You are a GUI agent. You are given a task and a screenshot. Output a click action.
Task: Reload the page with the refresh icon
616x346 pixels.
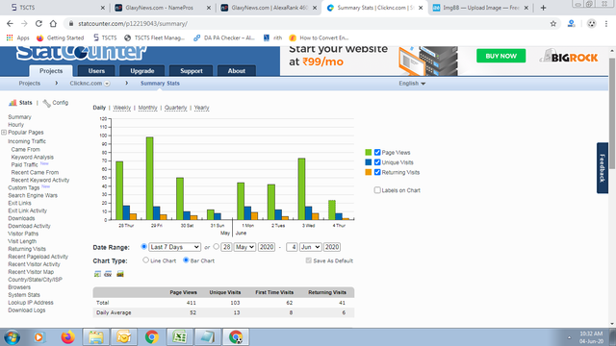(38, 23)
